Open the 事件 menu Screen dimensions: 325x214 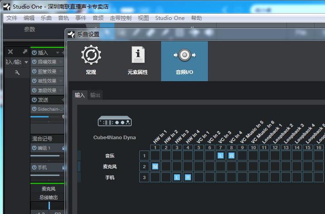pyautogui.click(x=81, y=18)
